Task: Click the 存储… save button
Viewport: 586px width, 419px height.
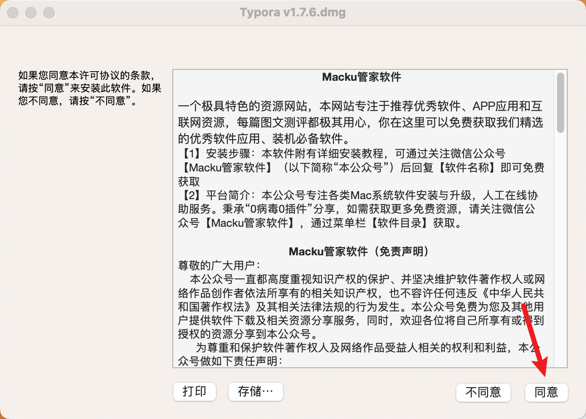Action: (256, 391)
